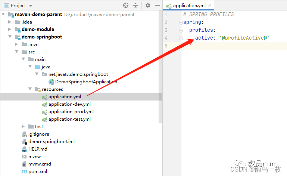Select the .gitignore file
287x176 pixels.
pyautogui.click(x=38, y=134)
